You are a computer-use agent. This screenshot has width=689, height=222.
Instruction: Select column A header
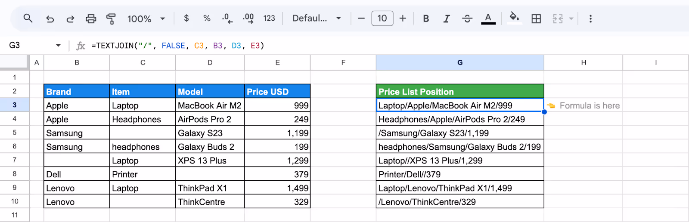(37, 62)
